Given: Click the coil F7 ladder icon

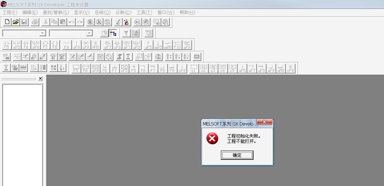Looking at the screenshot, I should click(x=45, y=45).
